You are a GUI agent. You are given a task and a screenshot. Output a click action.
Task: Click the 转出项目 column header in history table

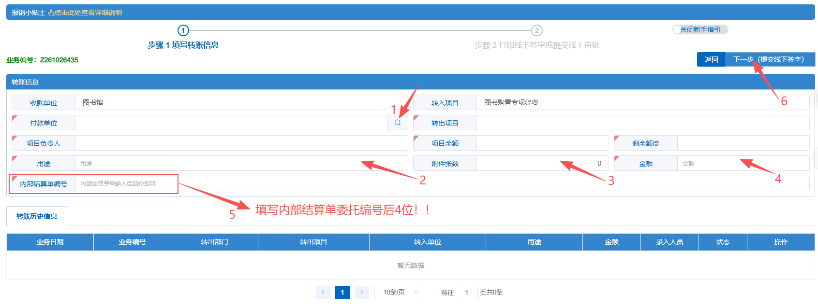coord(313,242)
